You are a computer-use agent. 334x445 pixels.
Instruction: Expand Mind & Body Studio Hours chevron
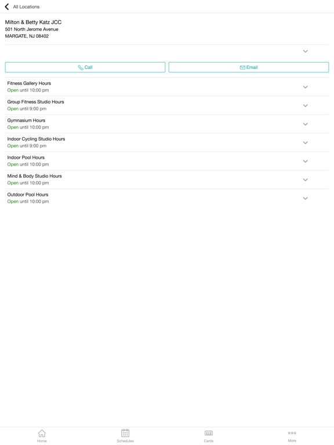306,180
